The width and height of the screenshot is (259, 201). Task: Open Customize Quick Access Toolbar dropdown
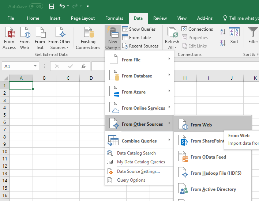click(87, 6)
